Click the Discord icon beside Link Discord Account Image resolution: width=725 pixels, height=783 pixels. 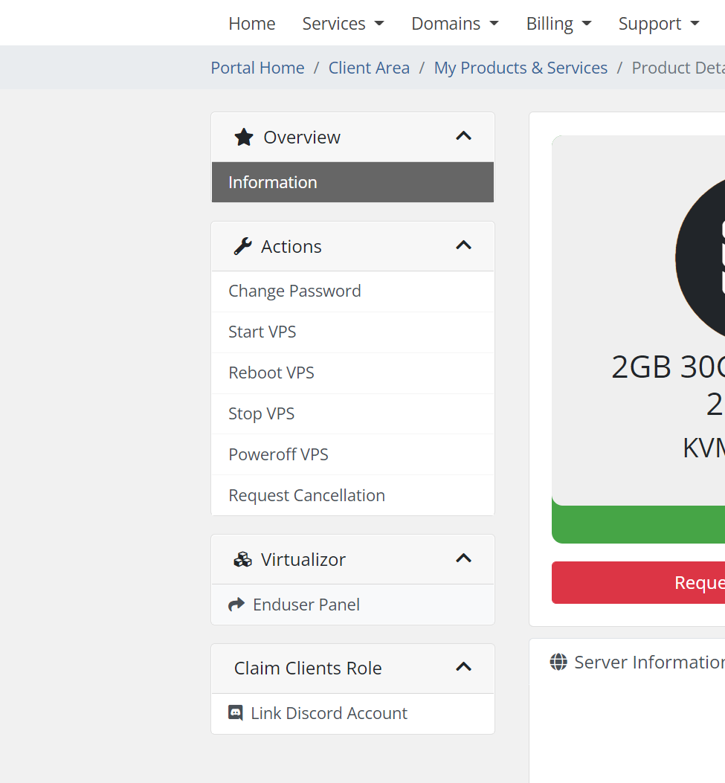(x=236, y=712)
